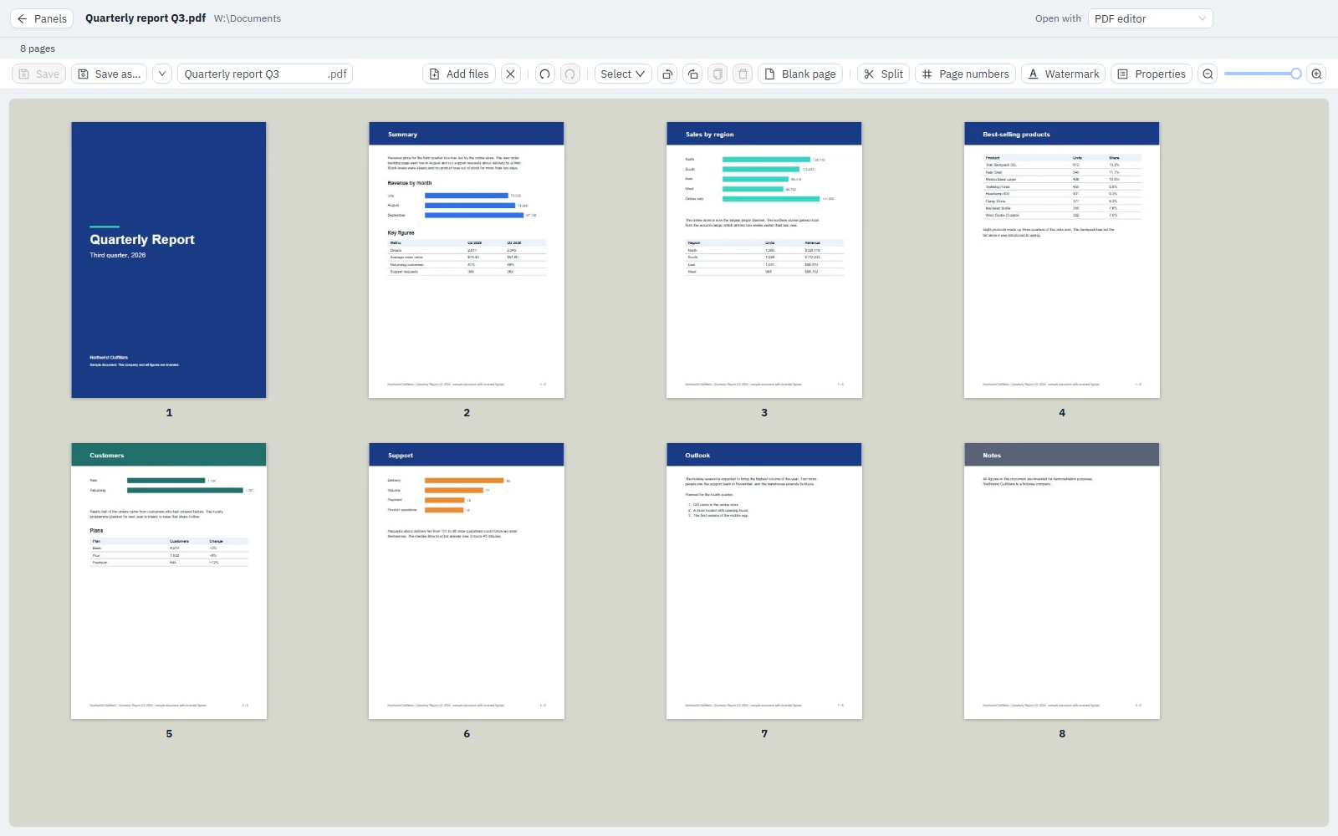Select page 4 Best-selling products thumbnail
The height and width of the screenshot is (836, 1338).
click(x=1062, y=260)
